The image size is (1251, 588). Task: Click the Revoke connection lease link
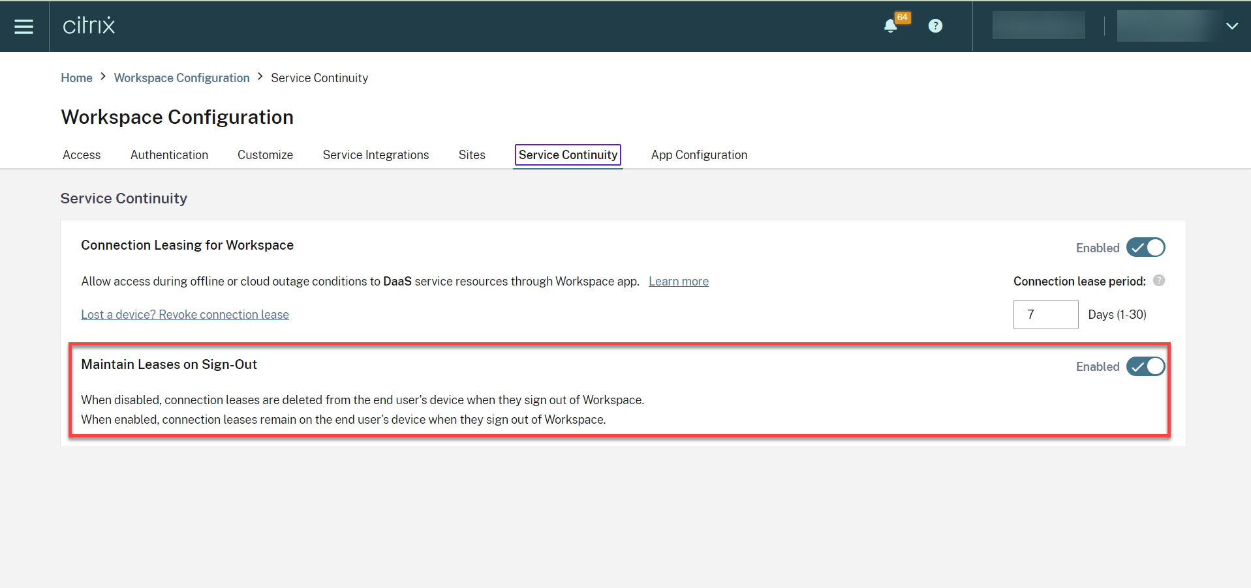[185, 315]
